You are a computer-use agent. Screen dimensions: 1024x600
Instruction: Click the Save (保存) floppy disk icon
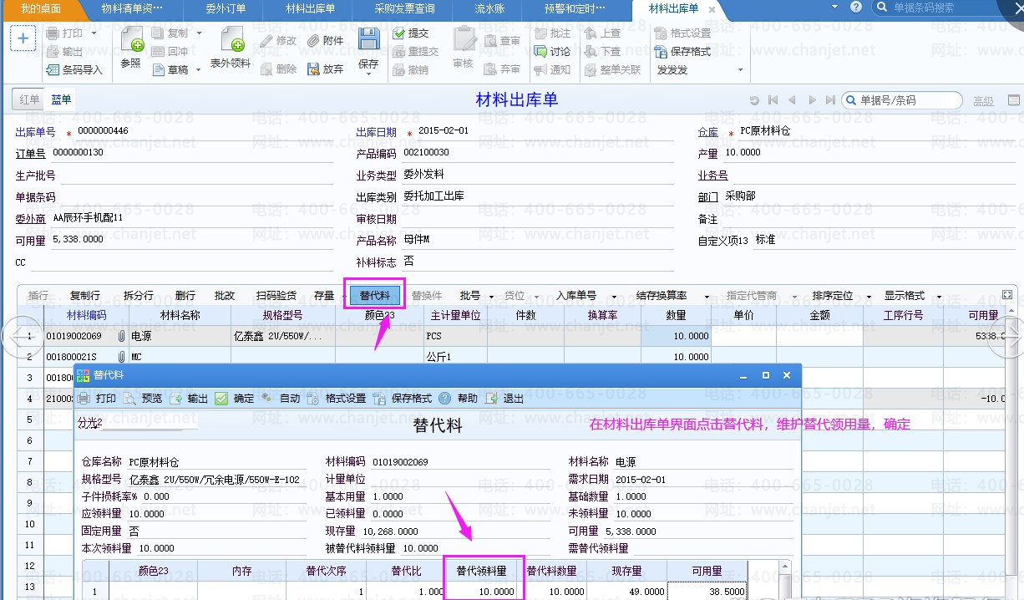[x=368, y=39]
